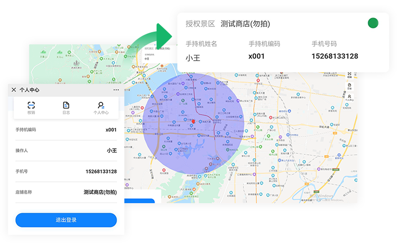Click holder name 小王 in info card
This screenshot has height=248, width=397.
(x=194, y=57)
